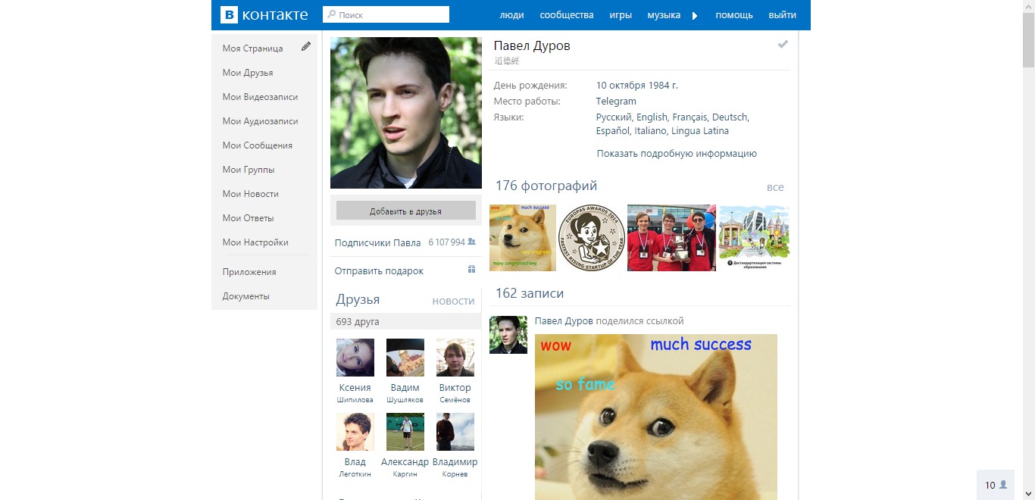Open Мои Друзья in sidebar
The image size is (1035, 500).
coord(248,73)
